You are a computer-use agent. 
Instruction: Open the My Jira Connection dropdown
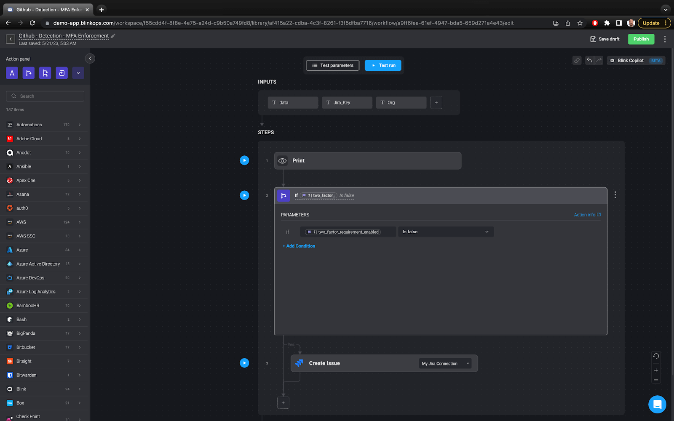(x=444, y=363)
